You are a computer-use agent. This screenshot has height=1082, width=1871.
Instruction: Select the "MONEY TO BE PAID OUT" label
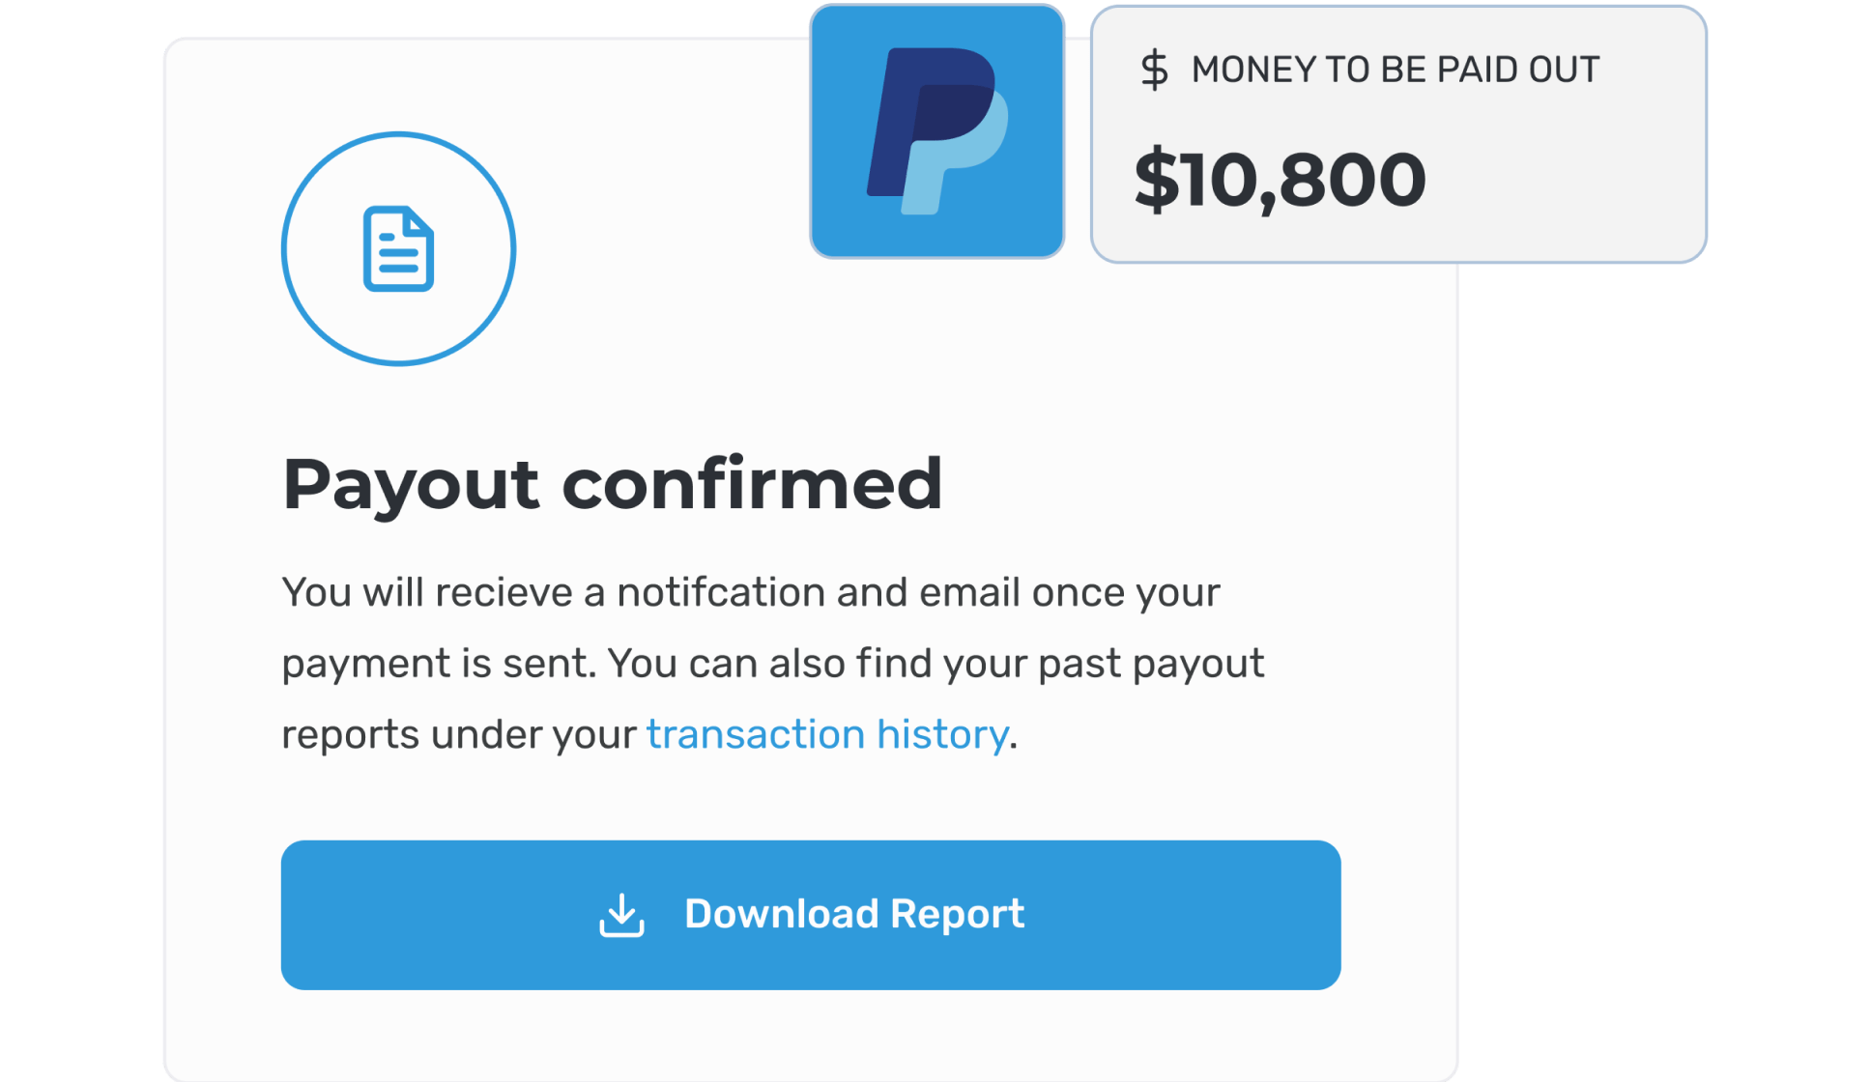click(1395, 71)
